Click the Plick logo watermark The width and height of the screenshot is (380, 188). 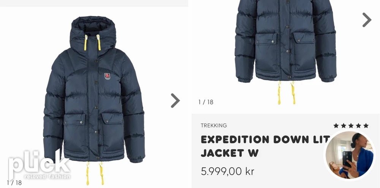click(x=39, y=165)
